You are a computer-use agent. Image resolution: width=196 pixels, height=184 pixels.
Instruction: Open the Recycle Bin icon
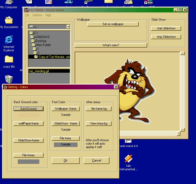point(9,79)
